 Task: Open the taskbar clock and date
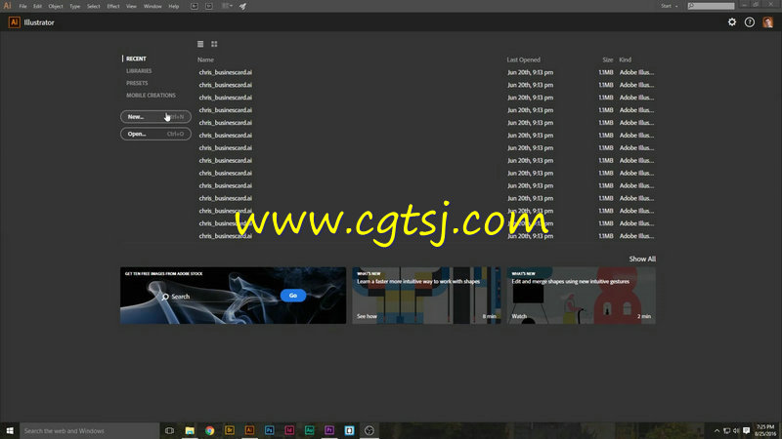coord(765,430)
